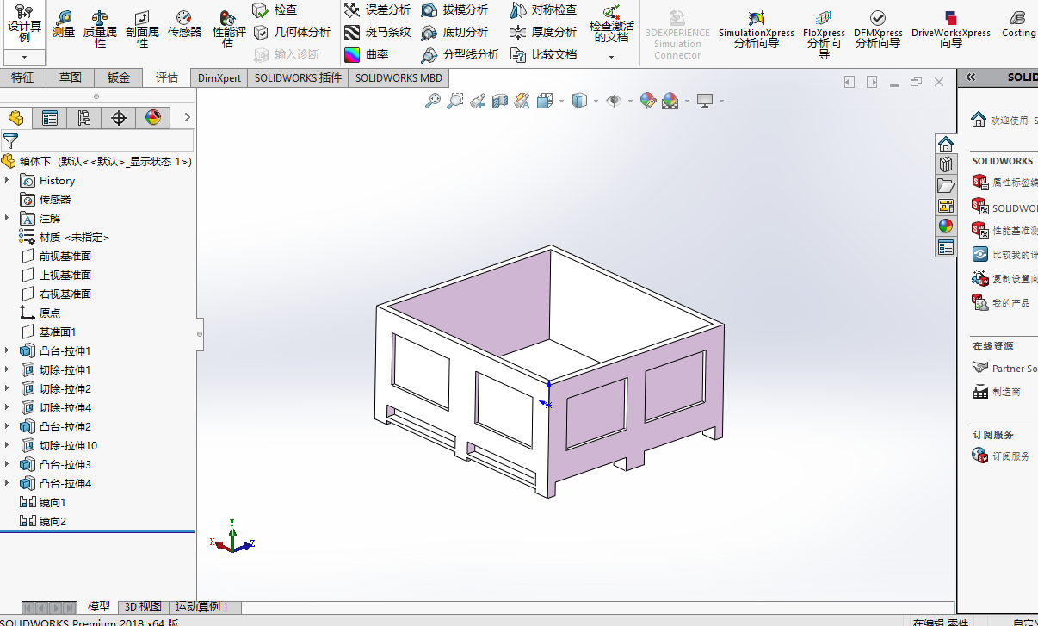Image resolution: width=1038 pixels, height=626 pixels.
Task: Open 比较文档 (Compare Documents)
Action: click(543, 54)
